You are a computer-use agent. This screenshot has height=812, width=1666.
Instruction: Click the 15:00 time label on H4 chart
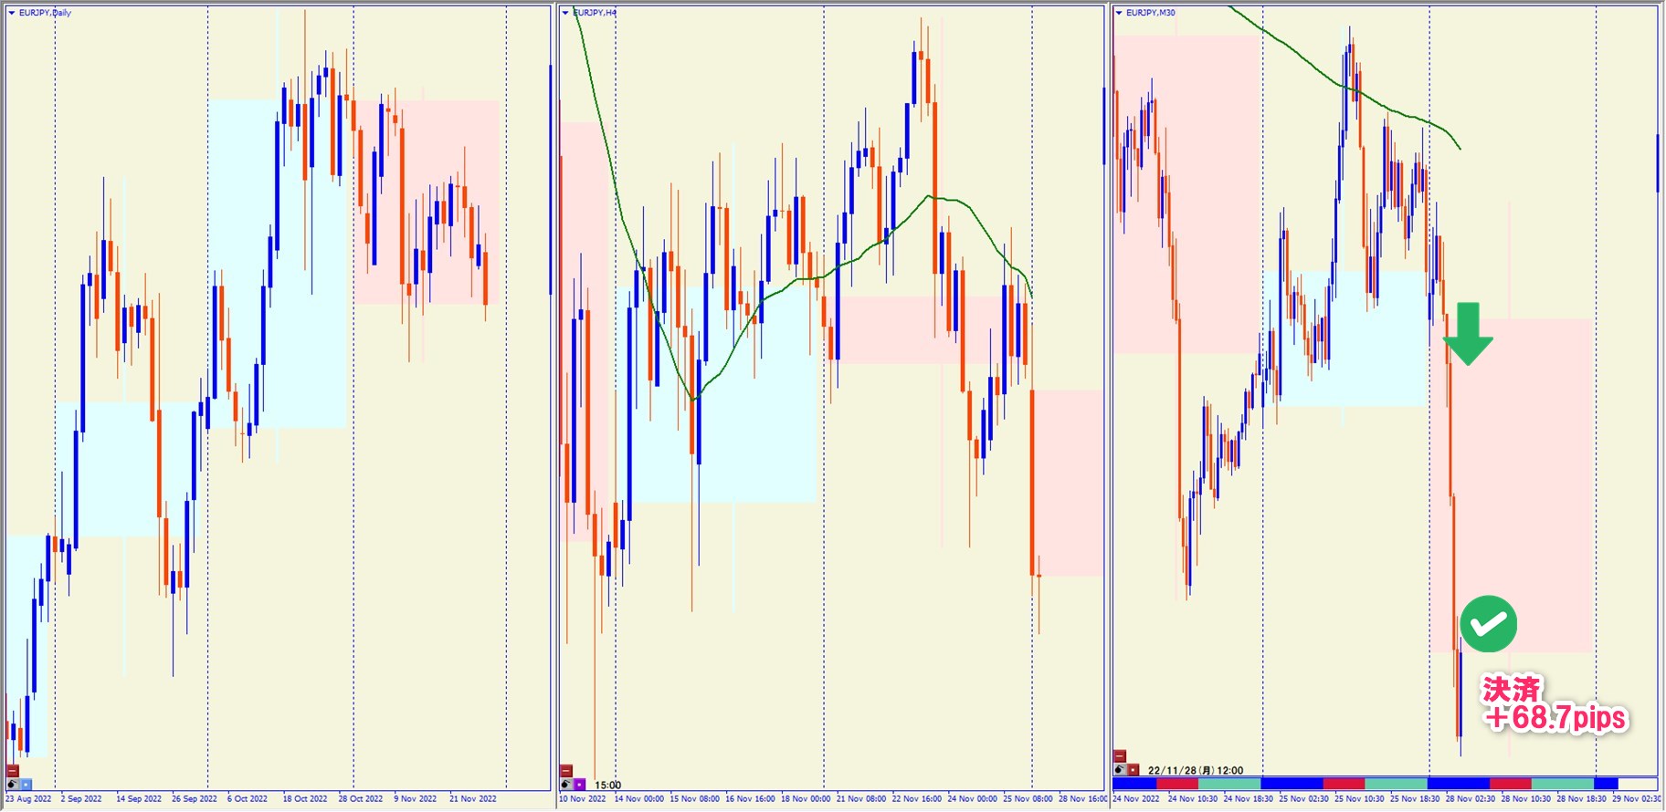(607, 785)
